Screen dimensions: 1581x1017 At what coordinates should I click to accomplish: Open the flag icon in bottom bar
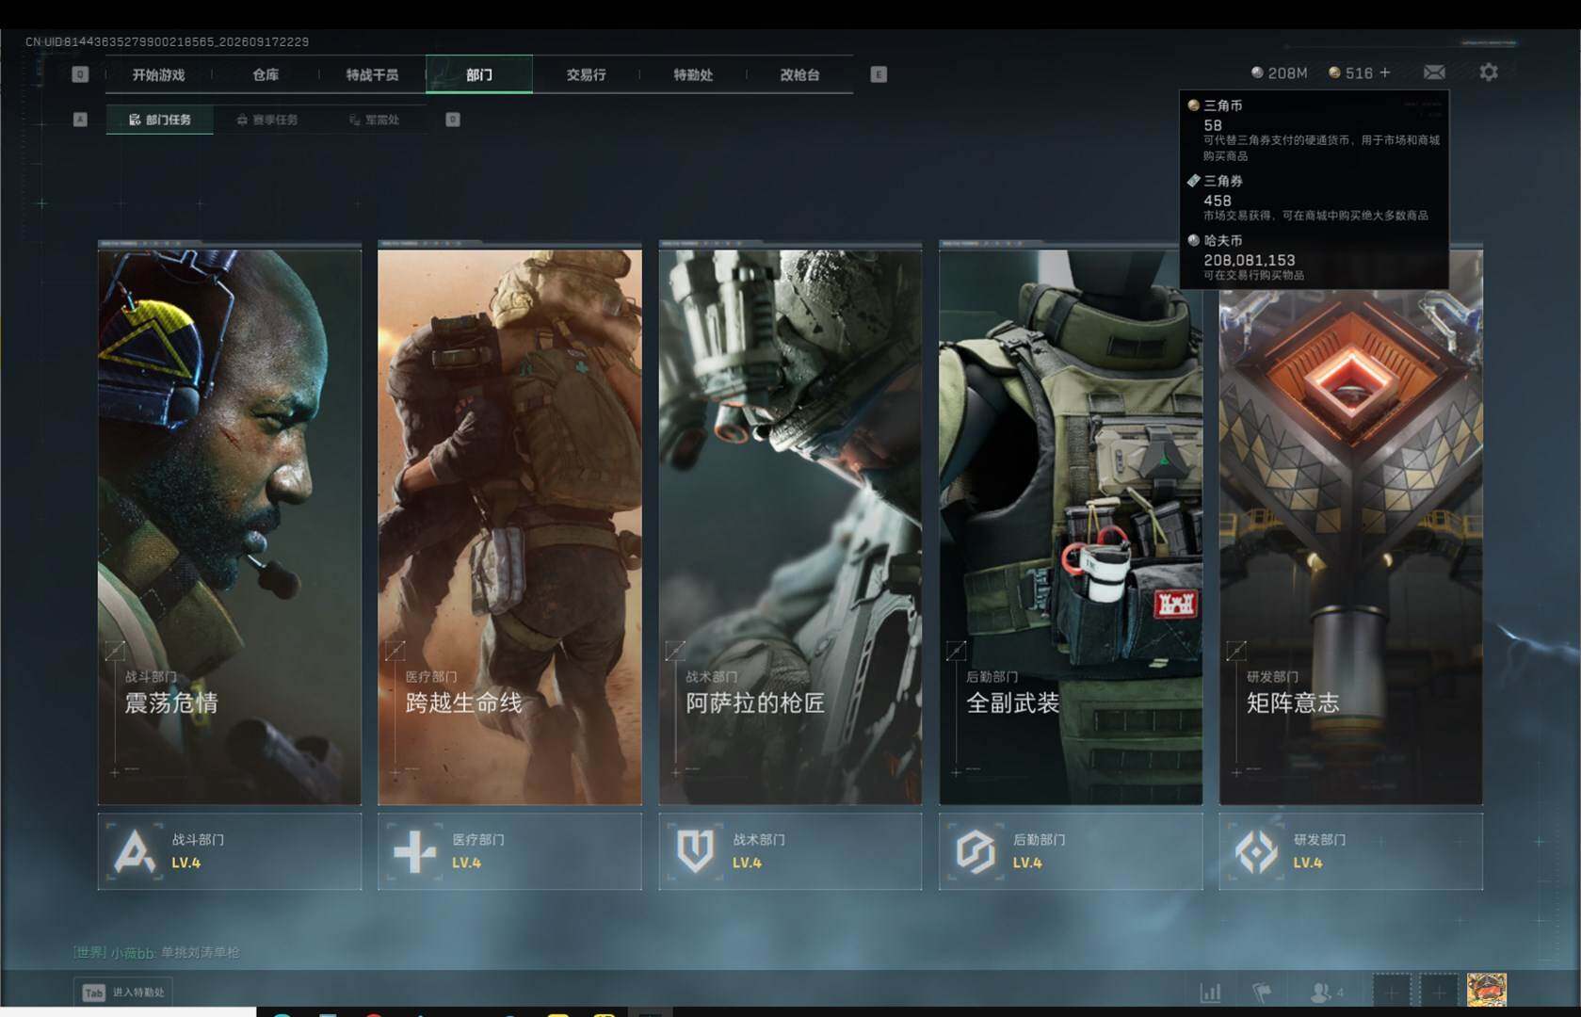point(1262,992)
